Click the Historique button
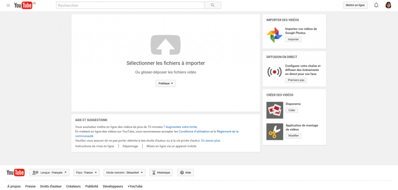The image size is (398, 190). [161, 173]
